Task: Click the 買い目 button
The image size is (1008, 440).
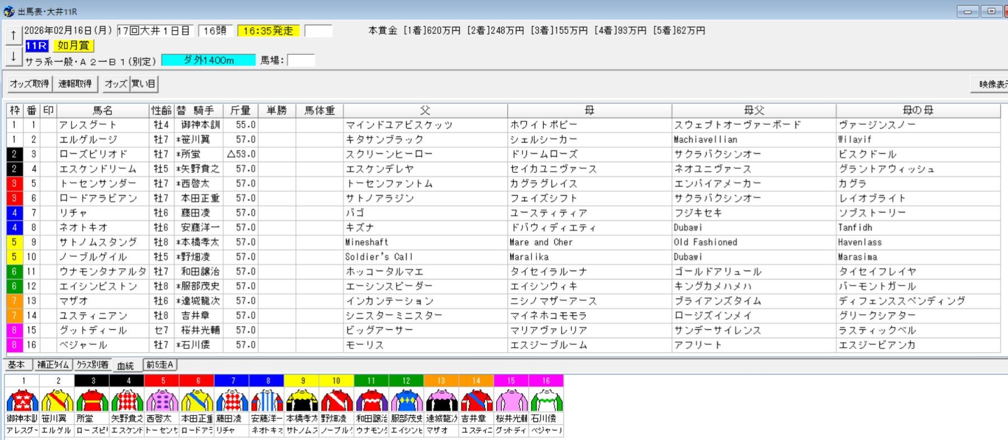Action: pyautogui.click(x=143, y=84)
